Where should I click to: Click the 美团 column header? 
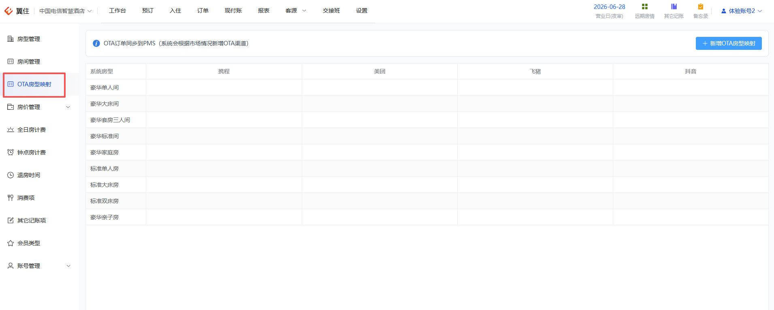pyautogui.click(x=380, y=71)
